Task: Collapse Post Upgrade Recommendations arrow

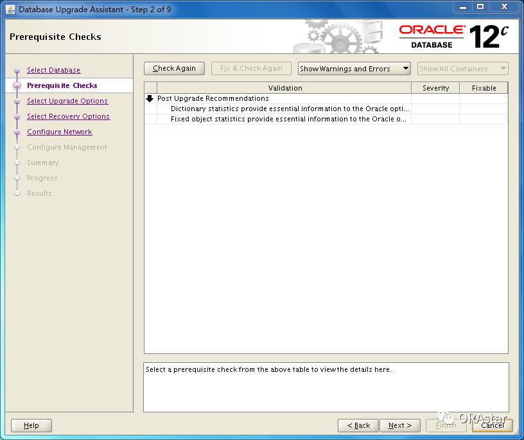Action: (x=150, y=98)
